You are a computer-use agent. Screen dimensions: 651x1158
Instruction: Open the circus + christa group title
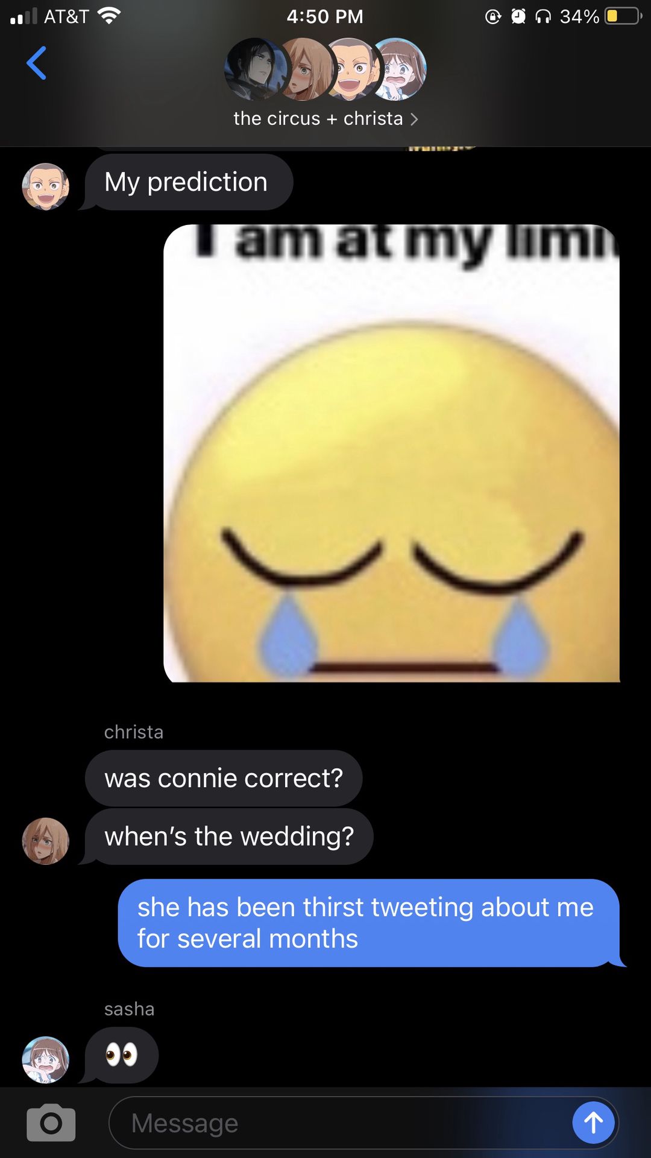(318, 118)
